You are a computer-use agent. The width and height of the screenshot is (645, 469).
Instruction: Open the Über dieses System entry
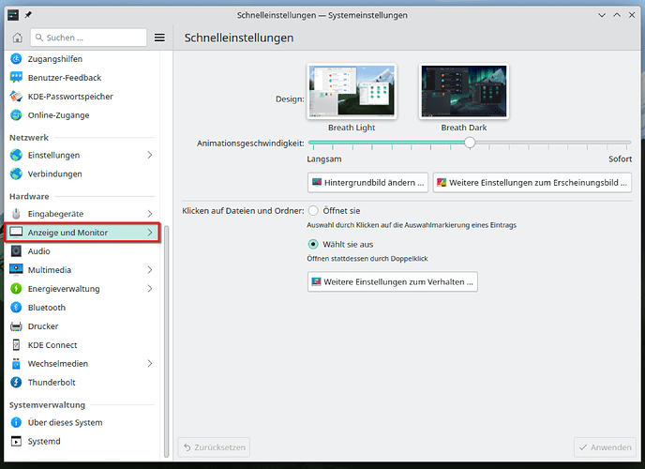coord(82,422)
